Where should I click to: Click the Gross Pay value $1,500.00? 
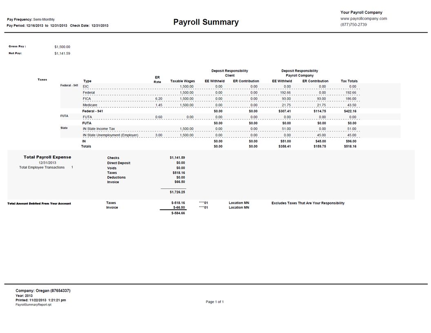point(62,47)
